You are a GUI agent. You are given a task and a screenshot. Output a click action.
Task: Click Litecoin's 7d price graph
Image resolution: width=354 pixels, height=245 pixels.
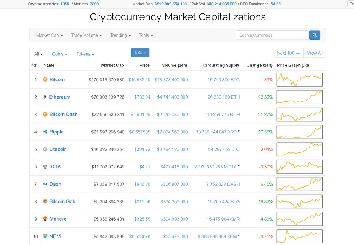click(x=299, y=149)
